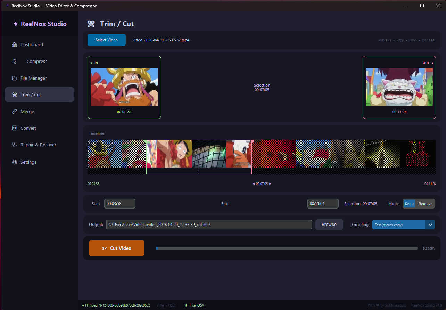Viewport: 446px width, 310px height.
Task: Click the End time input field
Action: pyautogui.click(x=323, y=204)
